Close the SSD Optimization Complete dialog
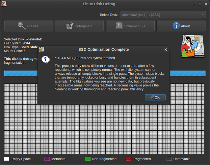This screenshot has width=210, height=165. (166, 49)
